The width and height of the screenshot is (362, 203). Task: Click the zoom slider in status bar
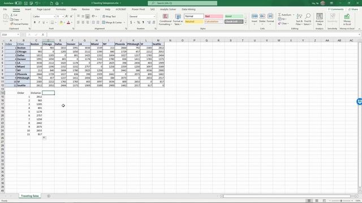tap(341, 201)
